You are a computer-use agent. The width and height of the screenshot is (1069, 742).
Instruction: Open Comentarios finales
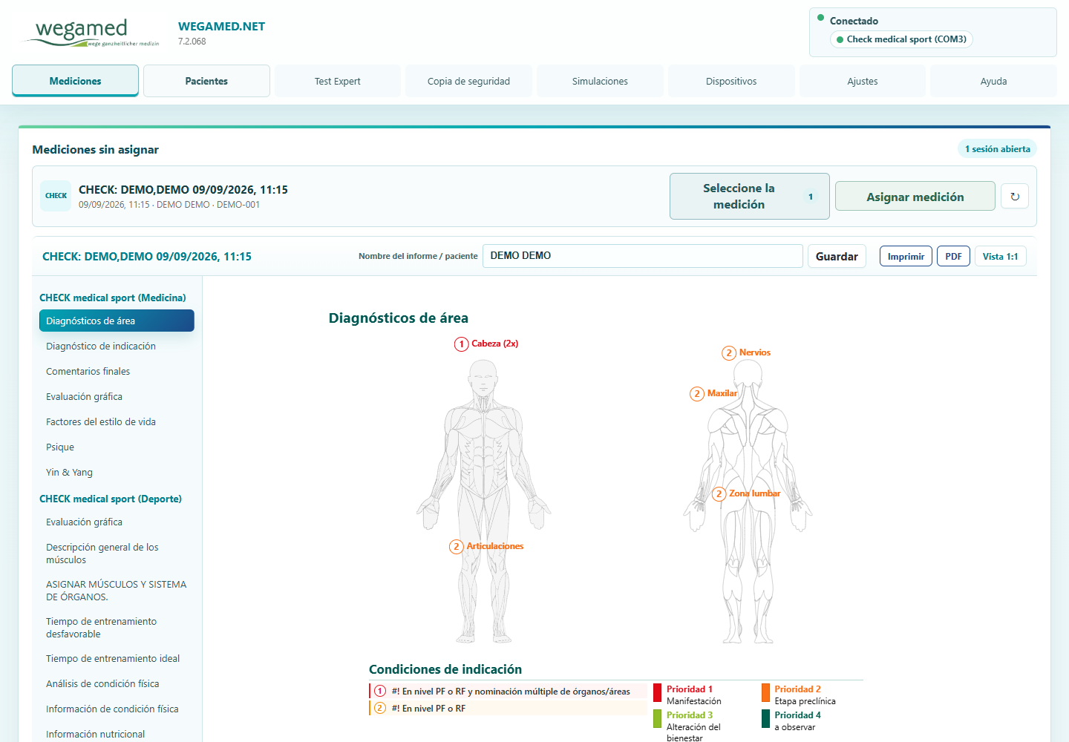click(x=117, y=371)
